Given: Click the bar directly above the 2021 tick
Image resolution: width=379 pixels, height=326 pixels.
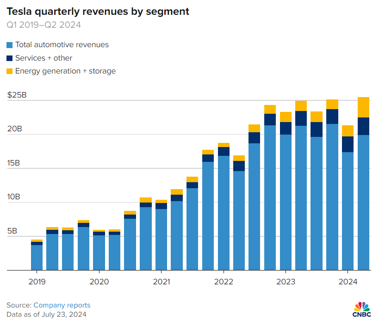Looking at the screenshot, I should pos(161,235).
